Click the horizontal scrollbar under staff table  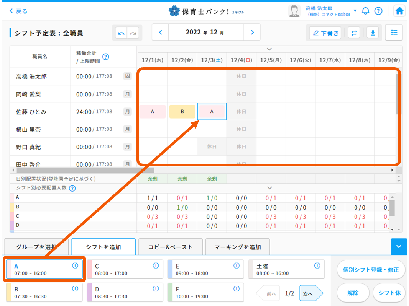point(84,170)
